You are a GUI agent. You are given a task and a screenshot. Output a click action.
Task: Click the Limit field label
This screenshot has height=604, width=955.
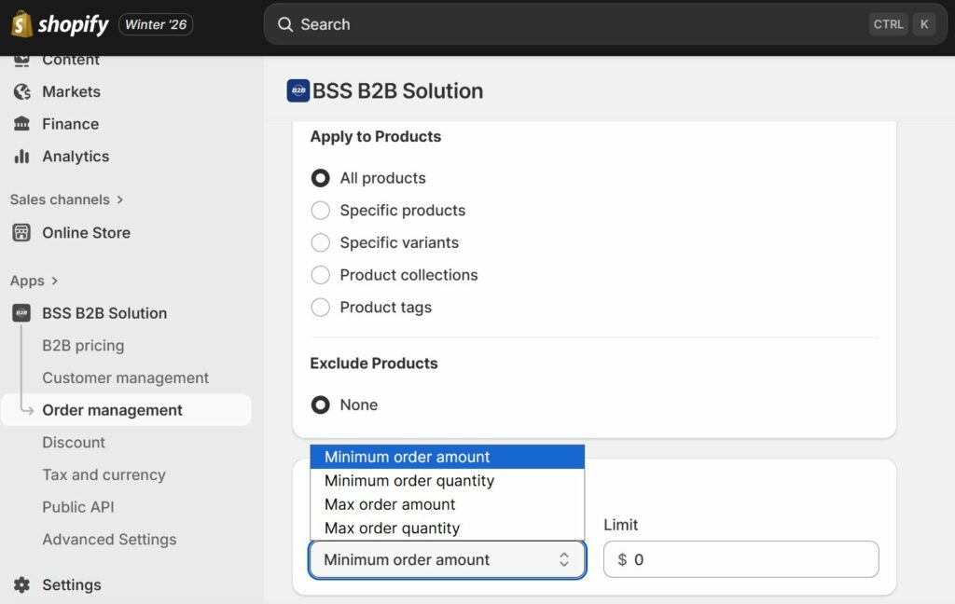click(x=620, y=525)
